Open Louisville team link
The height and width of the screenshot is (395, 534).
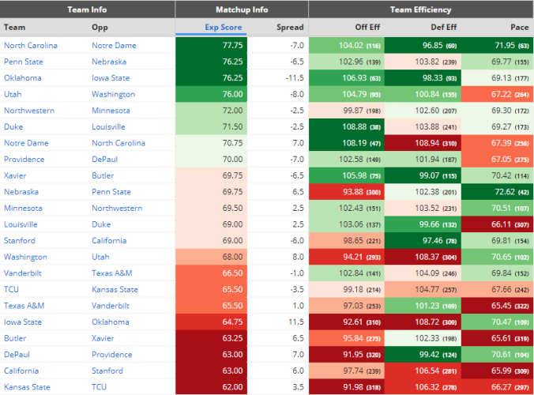21,224
